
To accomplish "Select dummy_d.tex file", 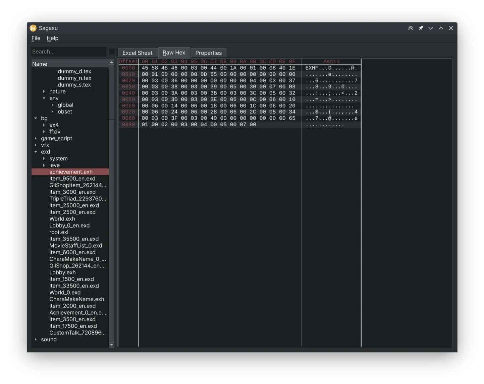I will [x=74, y=71].
